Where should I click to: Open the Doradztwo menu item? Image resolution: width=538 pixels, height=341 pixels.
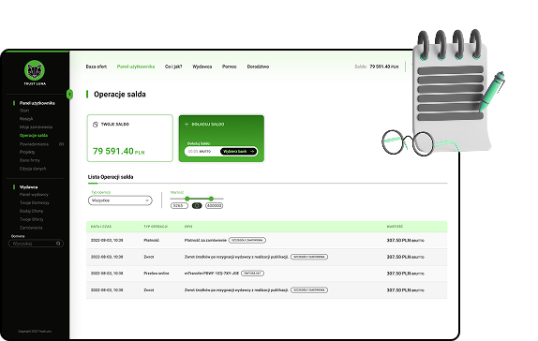coord(258,67)
